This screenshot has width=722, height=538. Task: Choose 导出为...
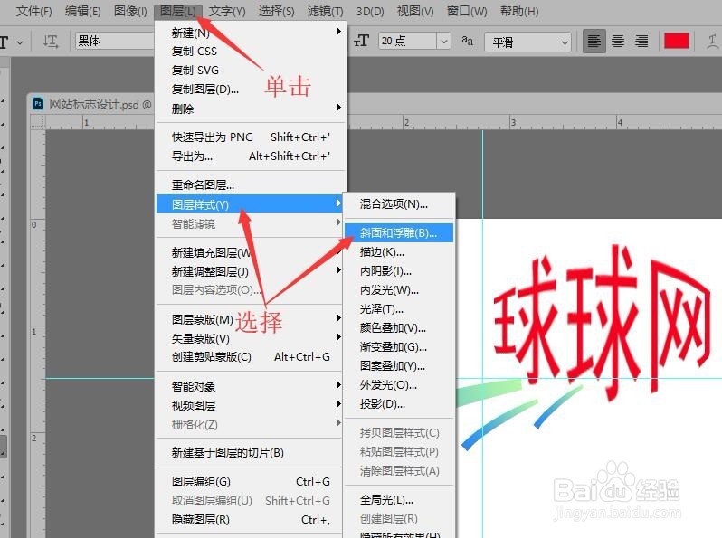pyautogui.click(x=251, y=156)
